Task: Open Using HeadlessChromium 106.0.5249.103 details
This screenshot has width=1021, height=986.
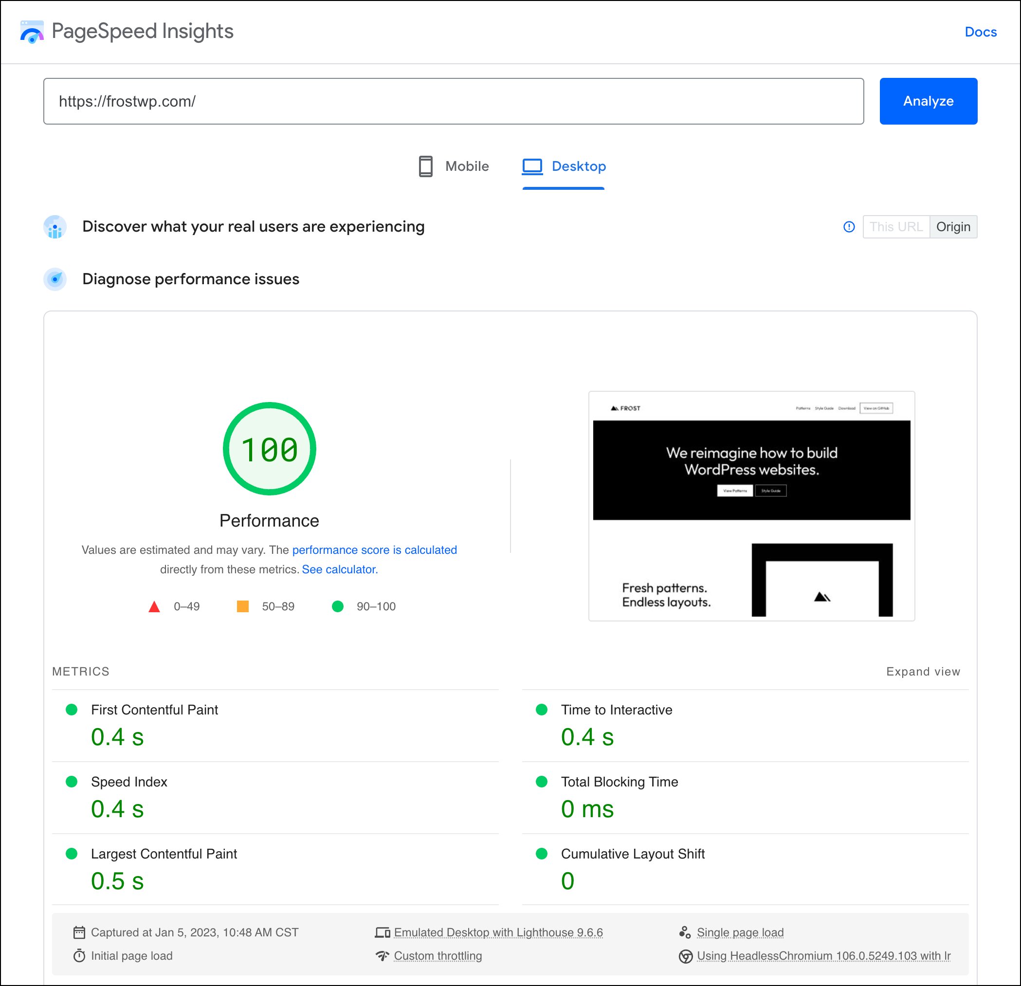Action: pos(823,956)
